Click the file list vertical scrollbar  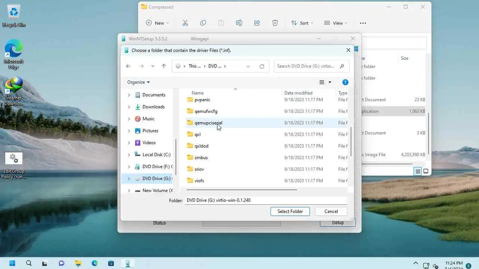point(351,141)
